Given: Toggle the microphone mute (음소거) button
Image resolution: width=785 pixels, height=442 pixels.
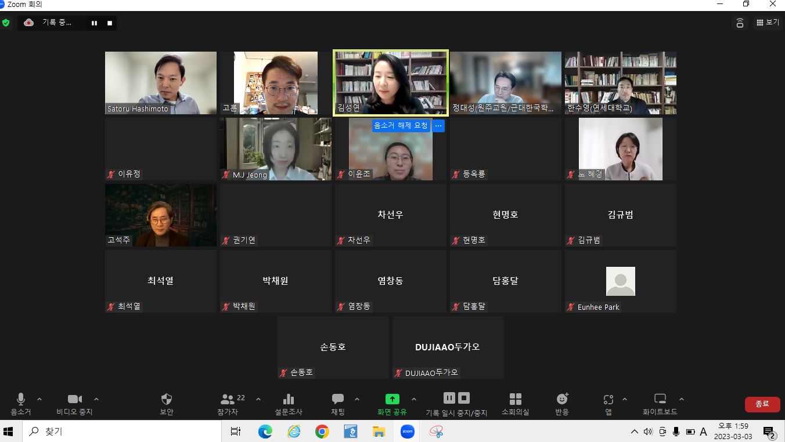Looking at the screenshot, I should (x=21, y=399).
